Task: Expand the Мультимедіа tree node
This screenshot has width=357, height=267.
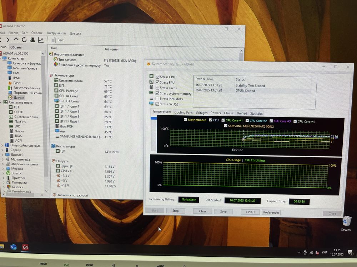Action: tap(2, 159)
